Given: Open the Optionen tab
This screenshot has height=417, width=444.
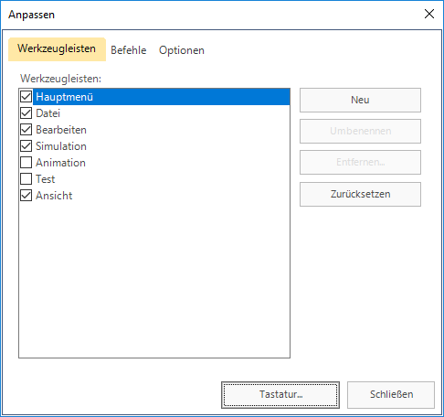Looking at the screenshot, I should click(x=182, y=50).
